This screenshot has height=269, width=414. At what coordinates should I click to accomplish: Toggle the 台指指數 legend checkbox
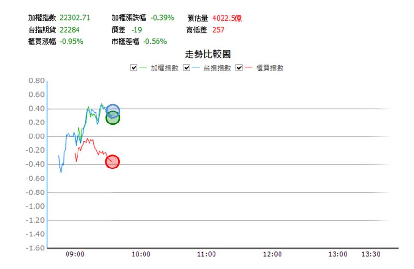click(186, 68)
